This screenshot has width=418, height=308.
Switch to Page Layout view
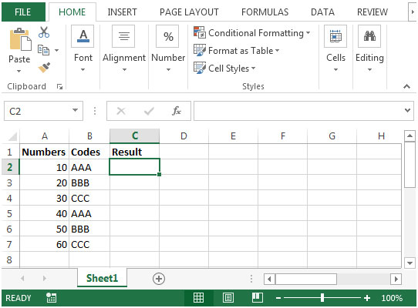(228, 298)
